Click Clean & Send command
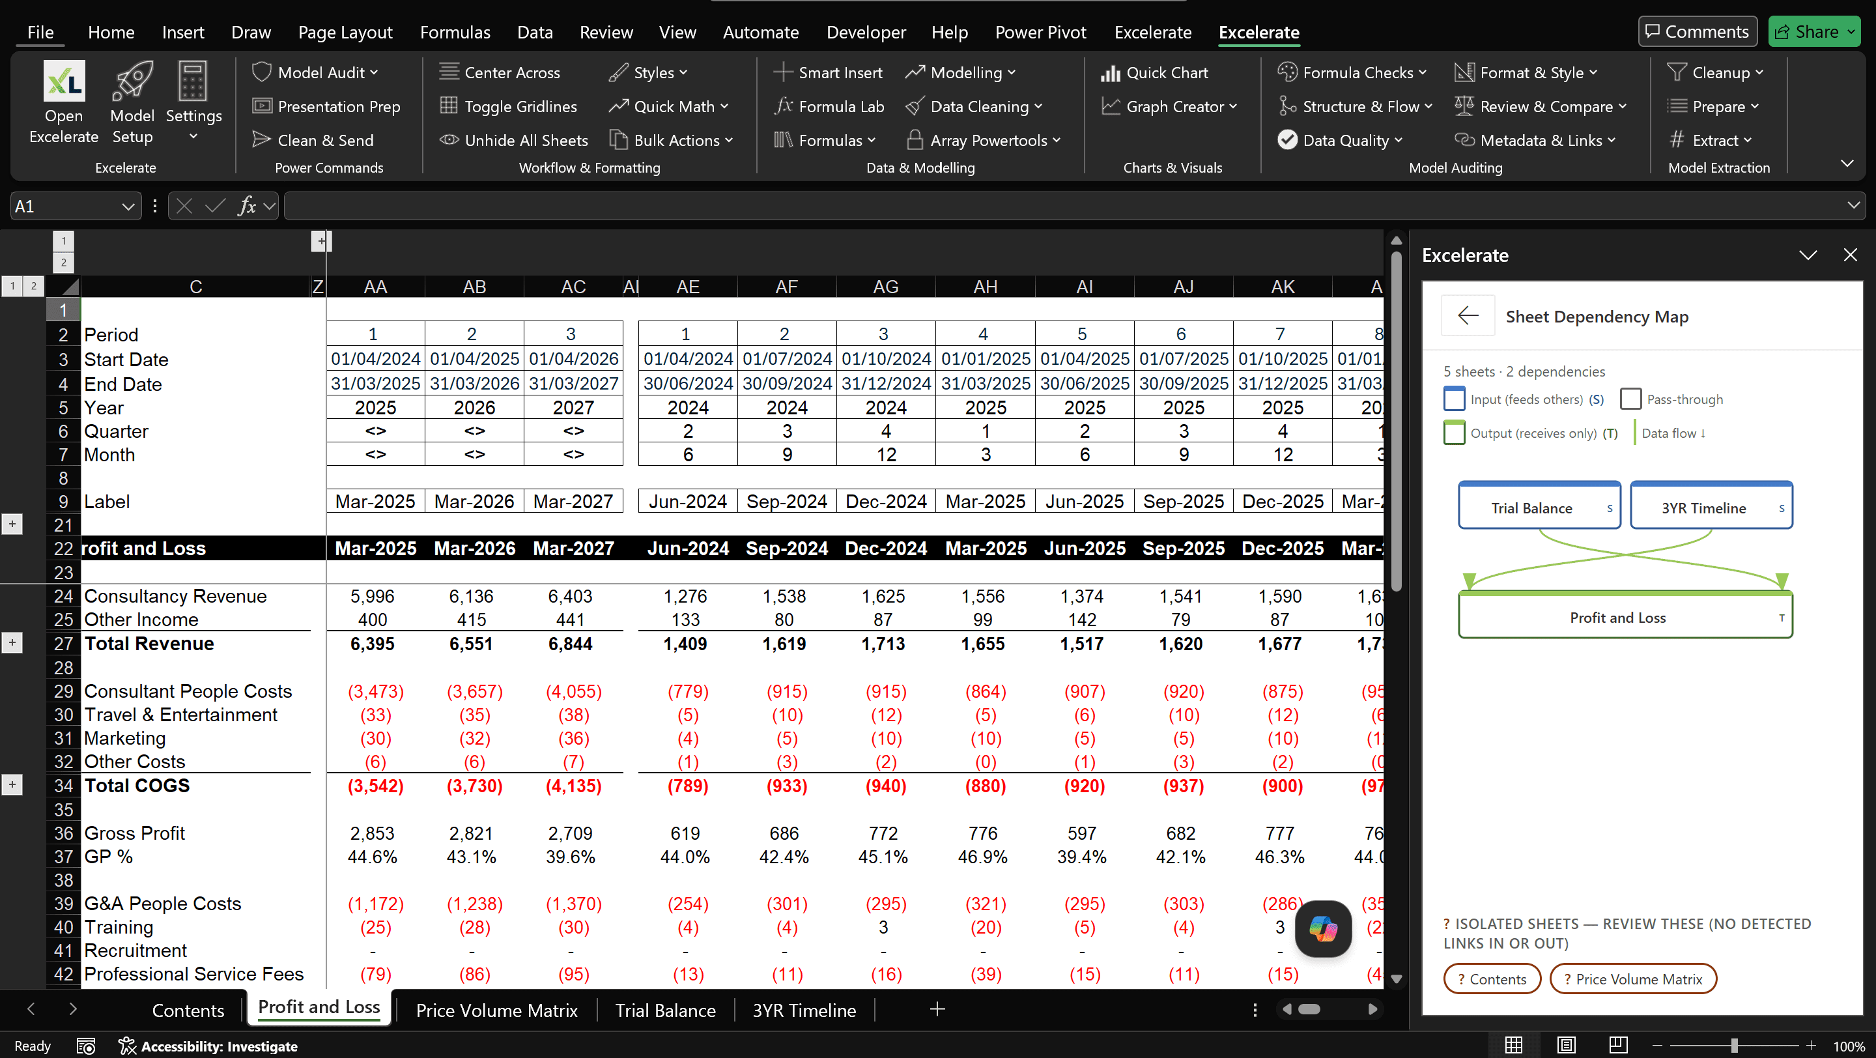Screen dimensions: 1876x1058 coord(313,140)
